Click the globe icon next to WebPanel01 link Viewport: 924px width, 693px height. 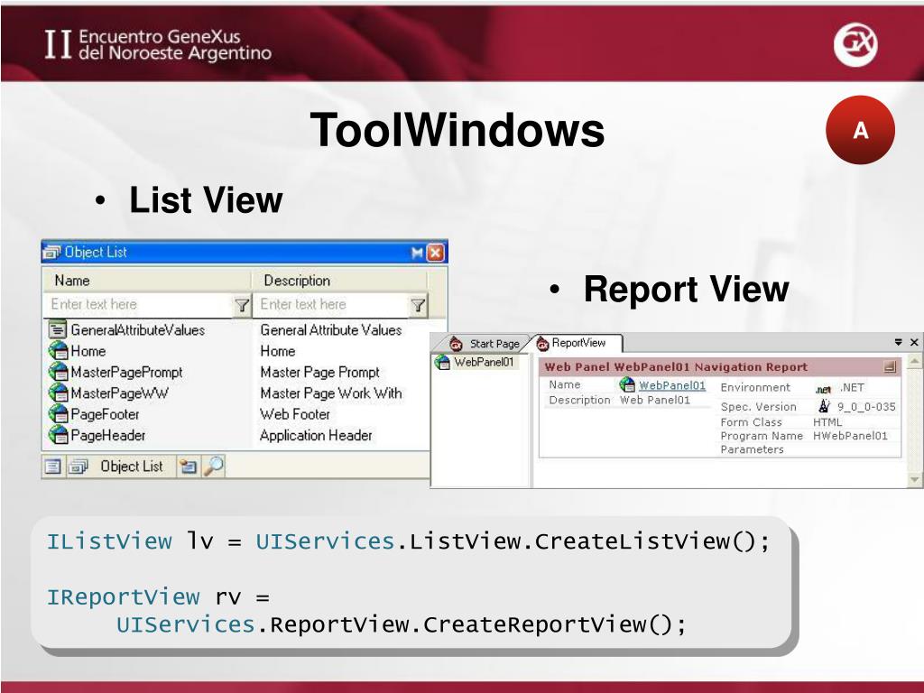(627, 384)
